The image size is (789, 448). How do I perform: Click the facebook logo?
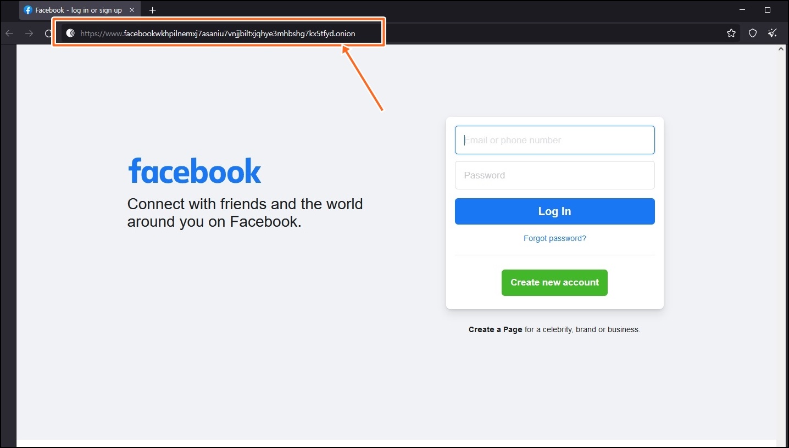(195, 171)
